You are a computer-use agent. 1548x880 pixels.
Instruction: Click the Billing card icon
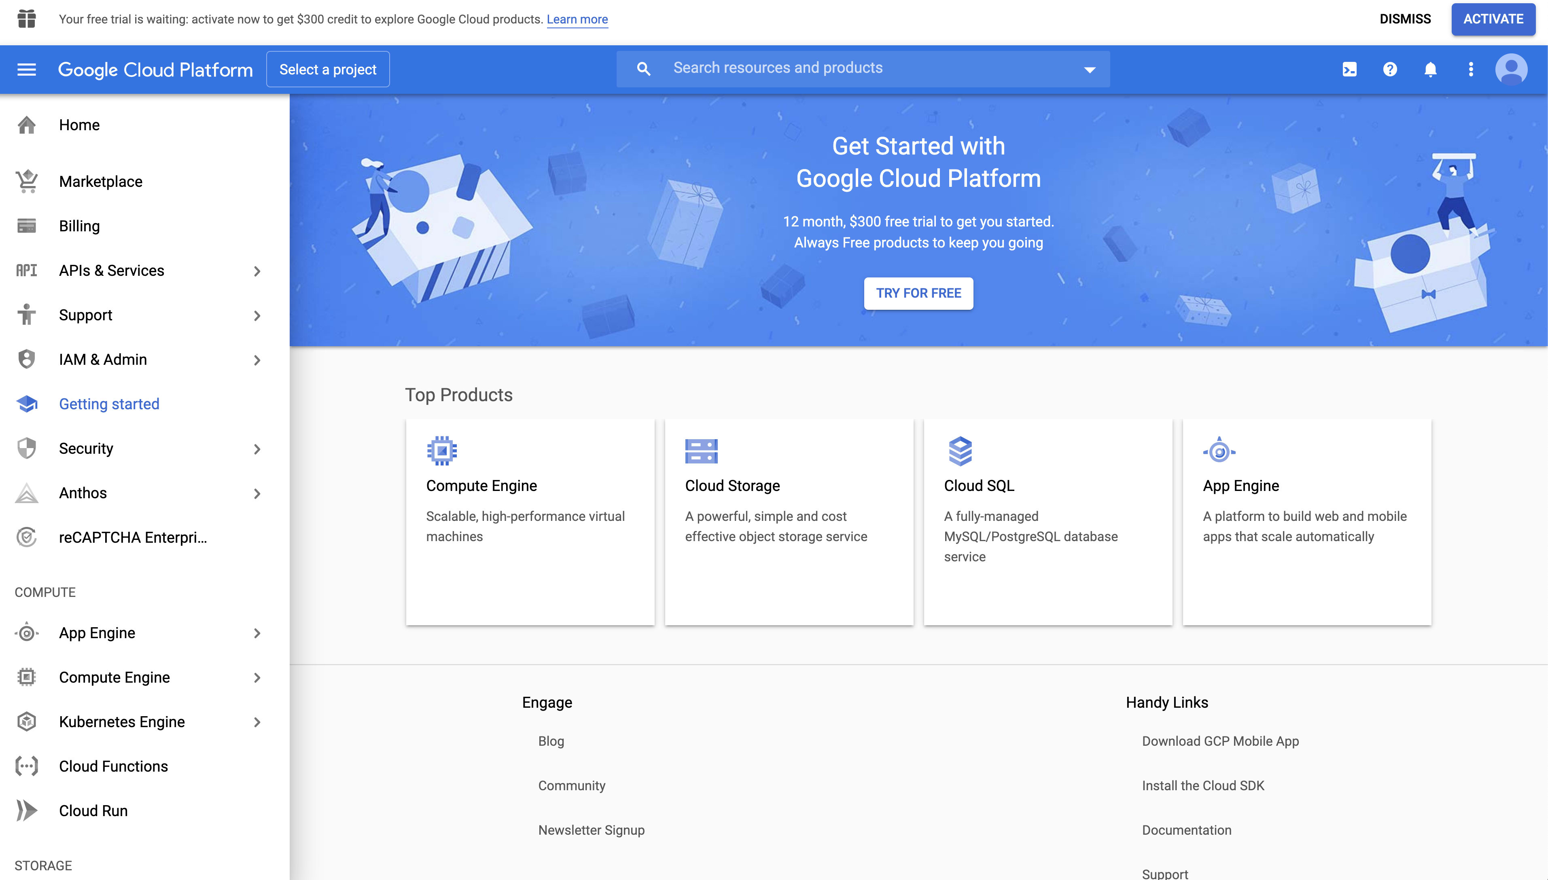click(27, 226)
